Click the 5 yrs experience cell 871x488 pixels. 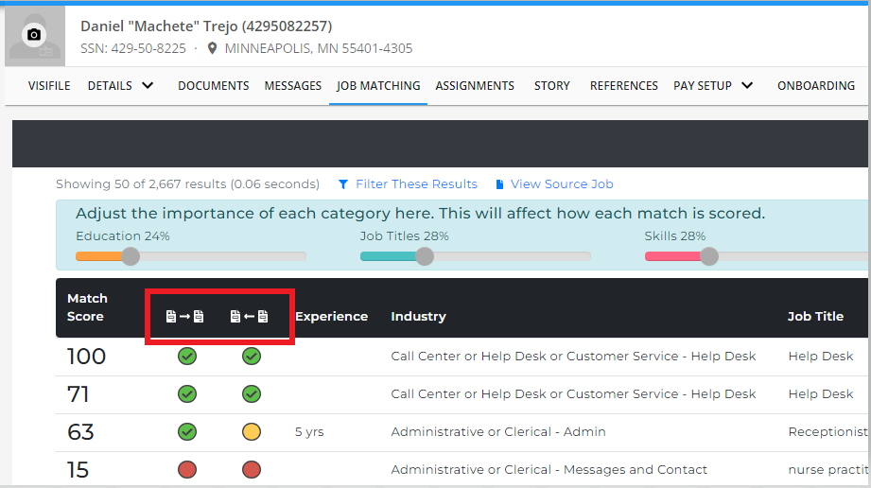pos(309,432)
